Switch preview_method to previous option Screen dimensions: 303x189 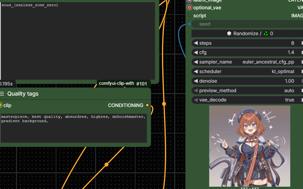point(196,90)
